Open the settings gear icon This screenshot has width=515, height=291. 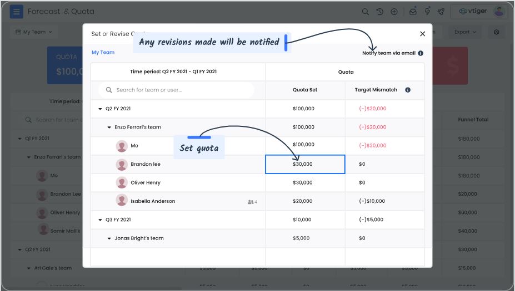496,32
